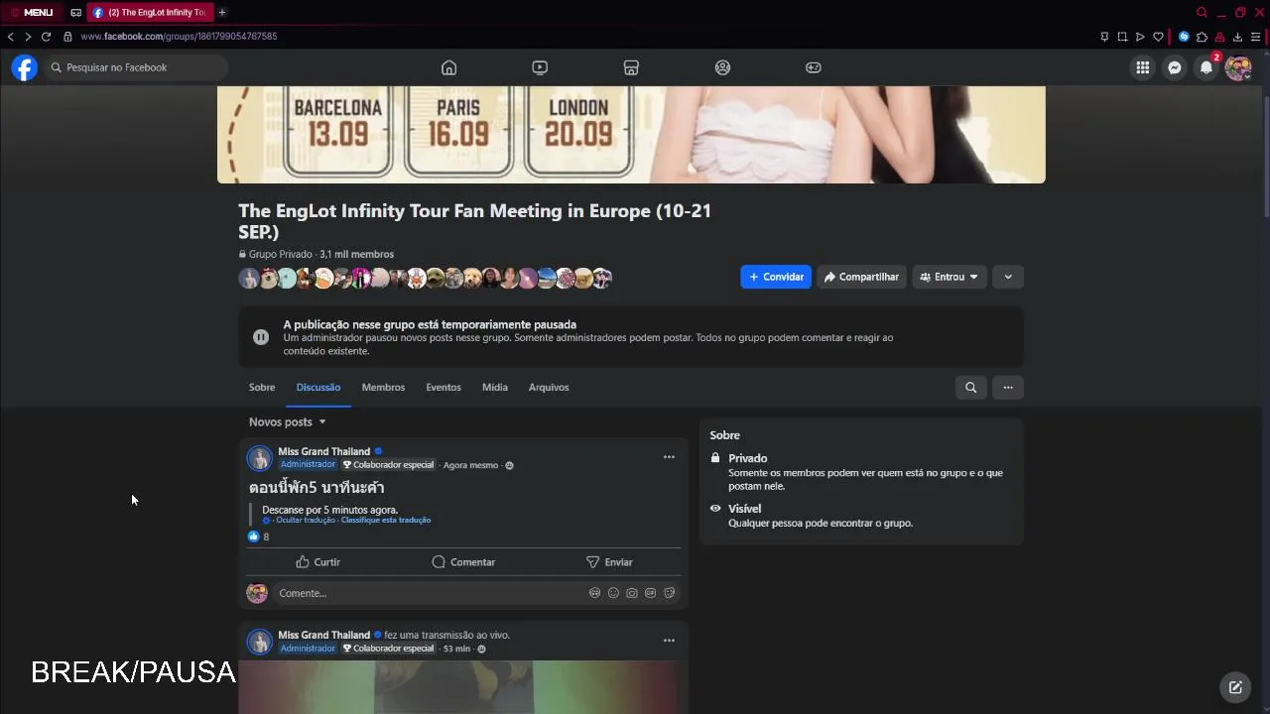Open options menu of the 'Agora mesmo' post
The image size is (1270, 714).
point(669,457)
